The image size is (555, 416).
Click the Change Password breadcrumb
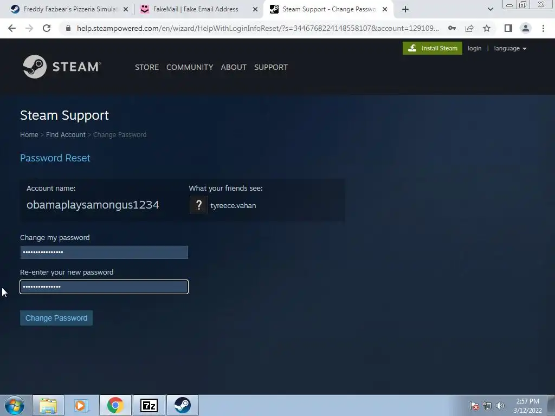(120, 135)
